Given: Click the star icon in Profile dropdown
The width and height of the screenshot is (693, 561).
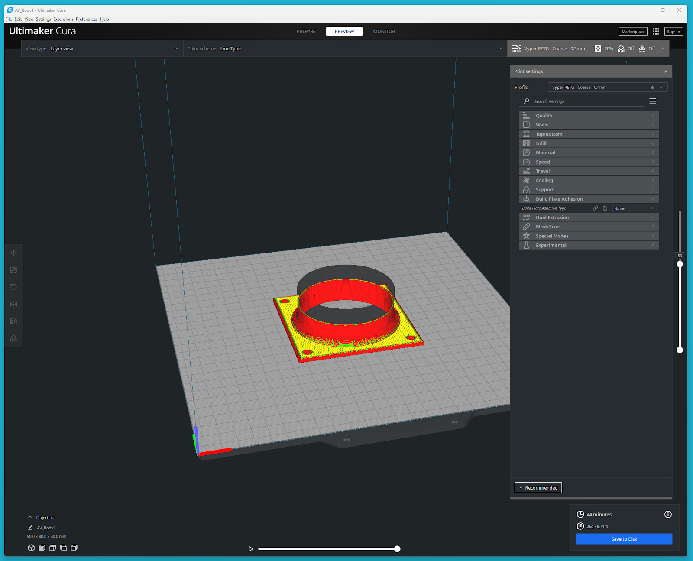Looking at the screenshot, I should tap(652, 88).
